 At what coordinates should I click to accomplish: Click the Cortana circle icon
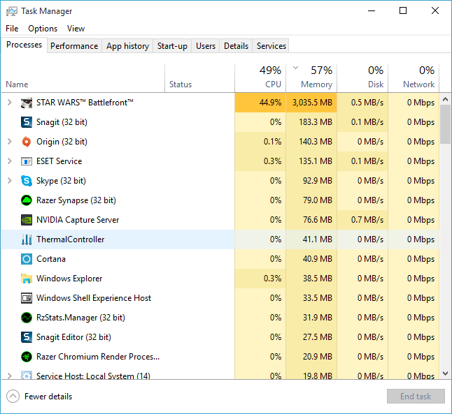click(x=27, y=259)
